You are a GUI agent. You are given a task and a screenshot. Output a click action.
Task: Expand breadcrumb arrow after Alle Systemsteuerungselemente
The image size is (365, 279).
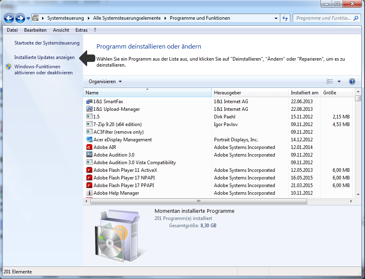[165, 18]
